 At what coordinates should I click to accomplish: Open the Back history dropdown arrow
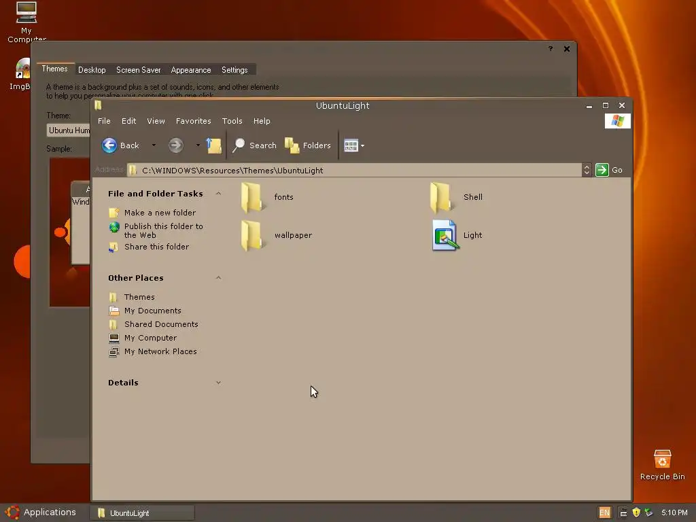click(154, 145)
